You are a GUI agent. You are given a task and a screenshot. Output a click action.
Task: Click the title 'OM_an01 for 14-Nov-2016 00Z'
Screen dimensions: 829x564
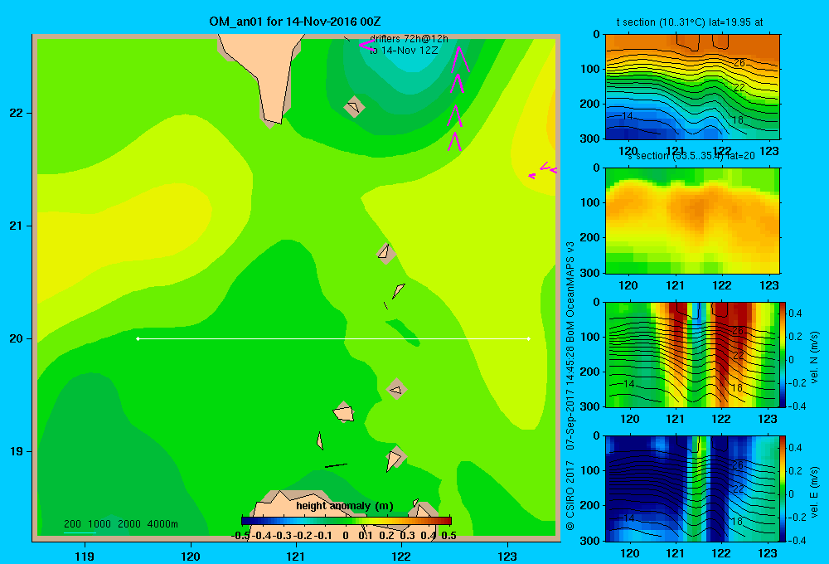(x=294, y=22)
